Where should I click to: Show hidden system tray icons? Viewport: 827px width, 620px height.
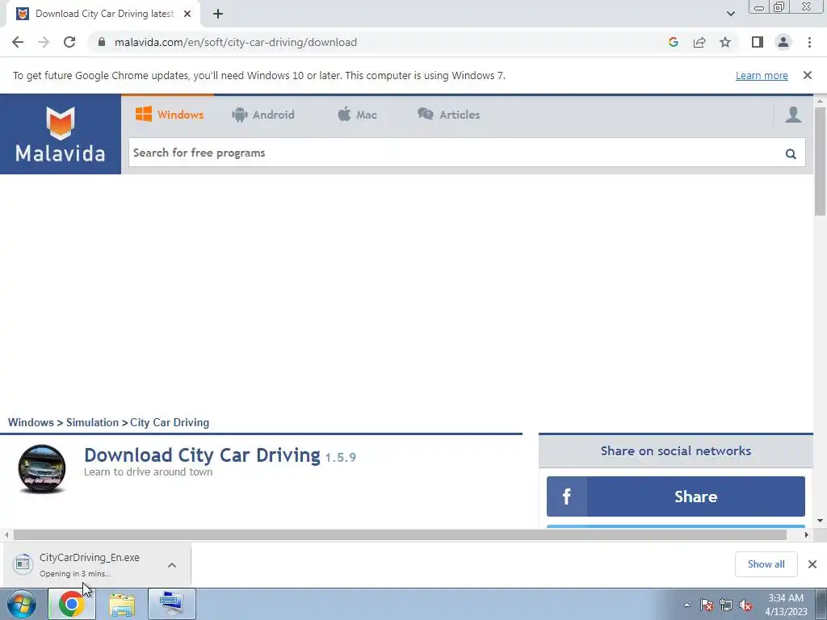686,605
